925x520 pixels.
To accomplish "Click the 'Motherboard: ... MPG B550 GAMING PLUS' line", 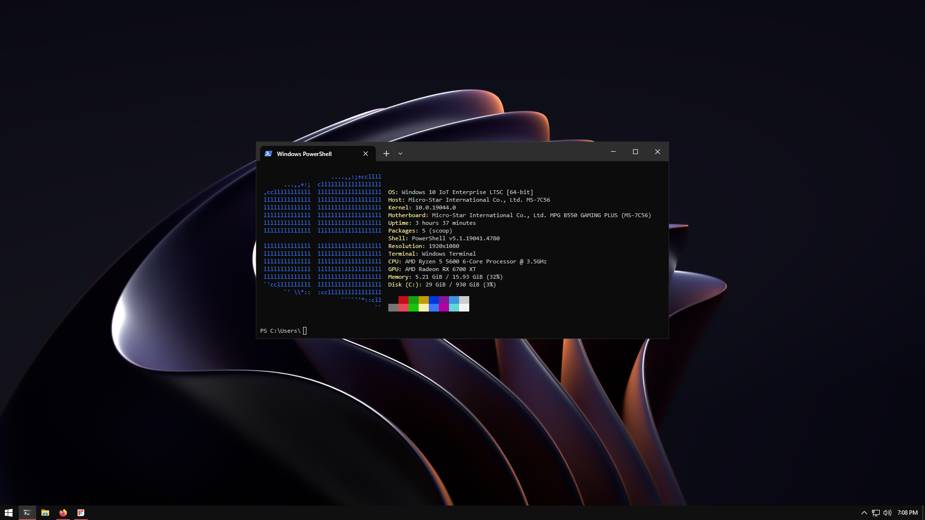I will point(520,215).
